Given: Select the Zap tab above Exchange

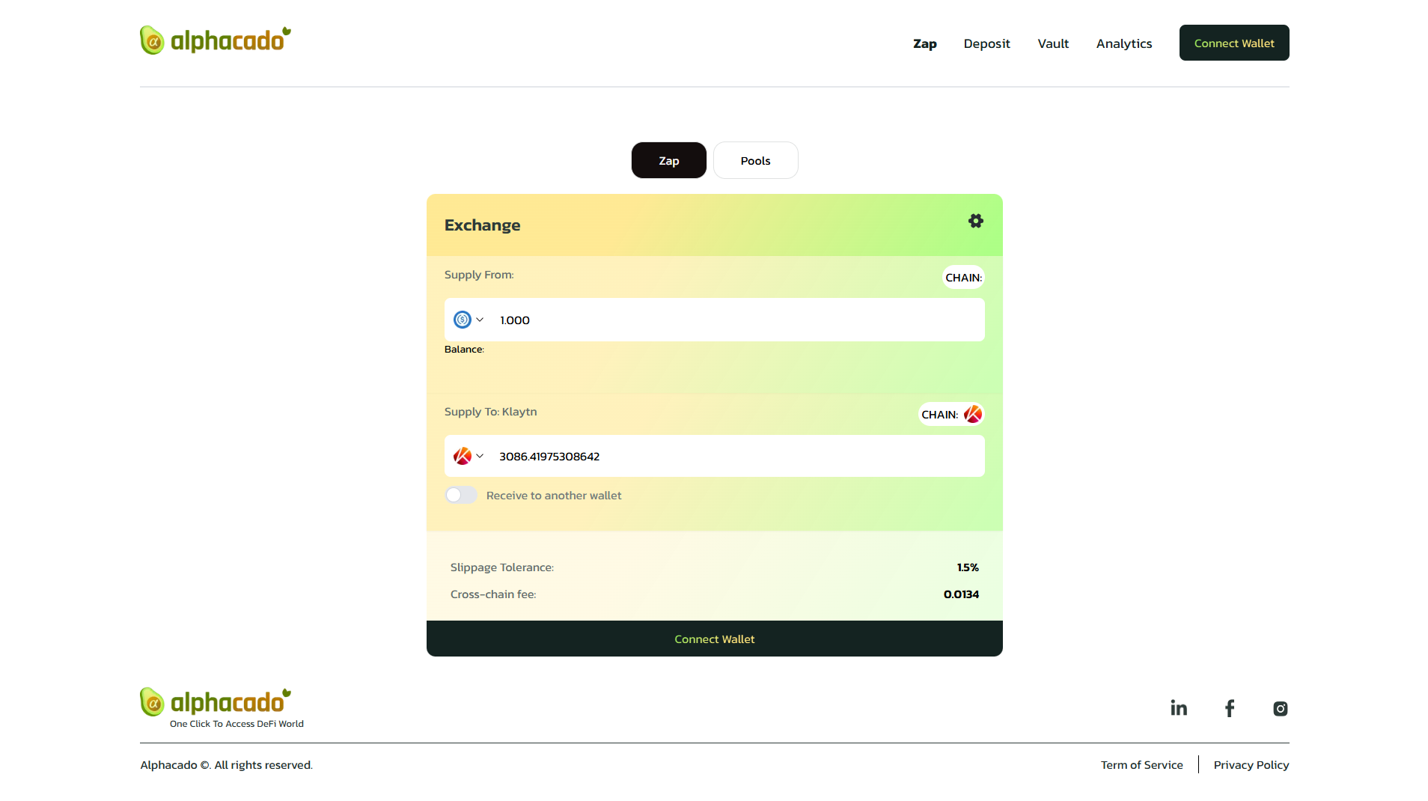Looking at the screenshot, I should (x=668, y=160).
